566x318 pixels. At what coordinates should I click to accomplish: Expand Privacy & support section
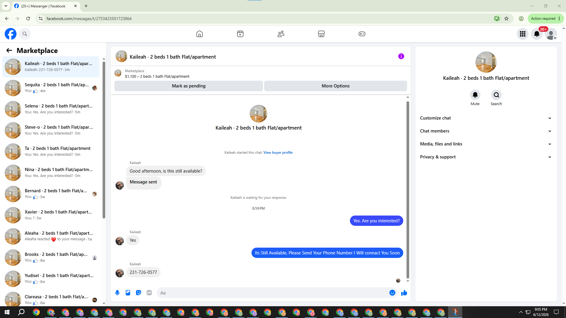tap(486, 157)
